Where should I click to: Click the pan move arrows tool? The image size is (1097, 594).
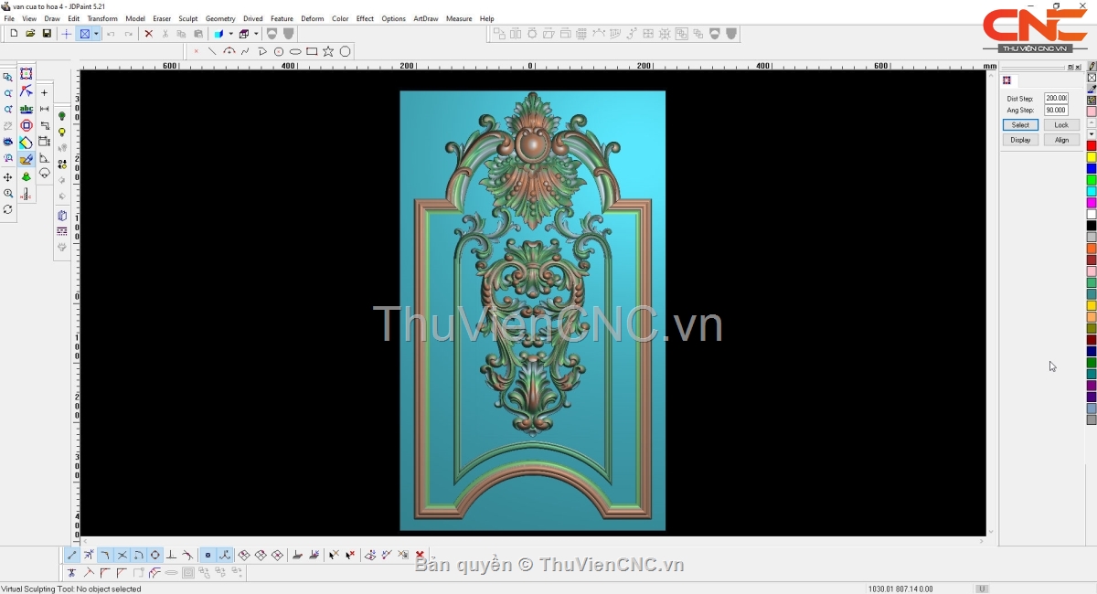coord(8,176)
